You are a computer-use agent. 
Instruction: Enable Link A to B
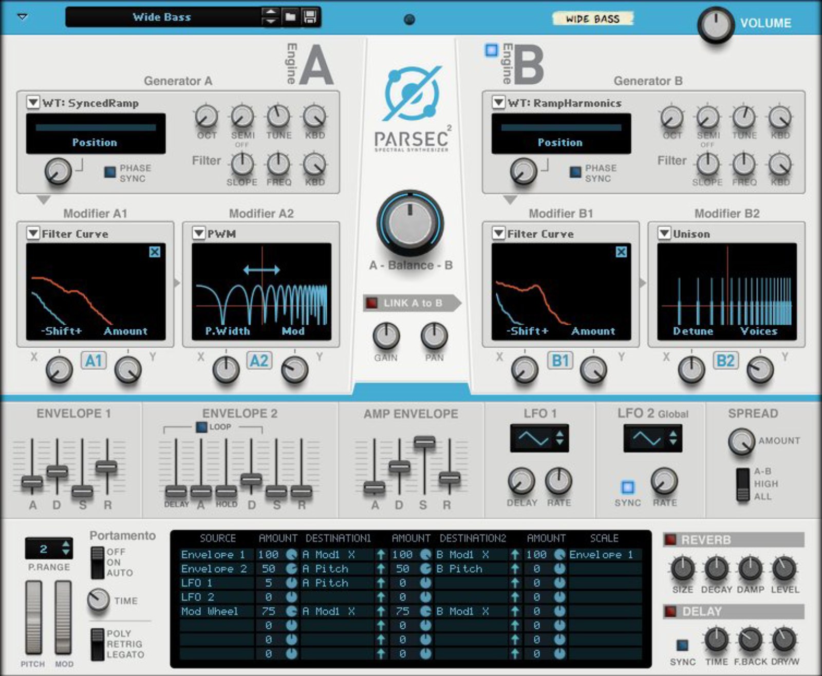coord(371,304)
